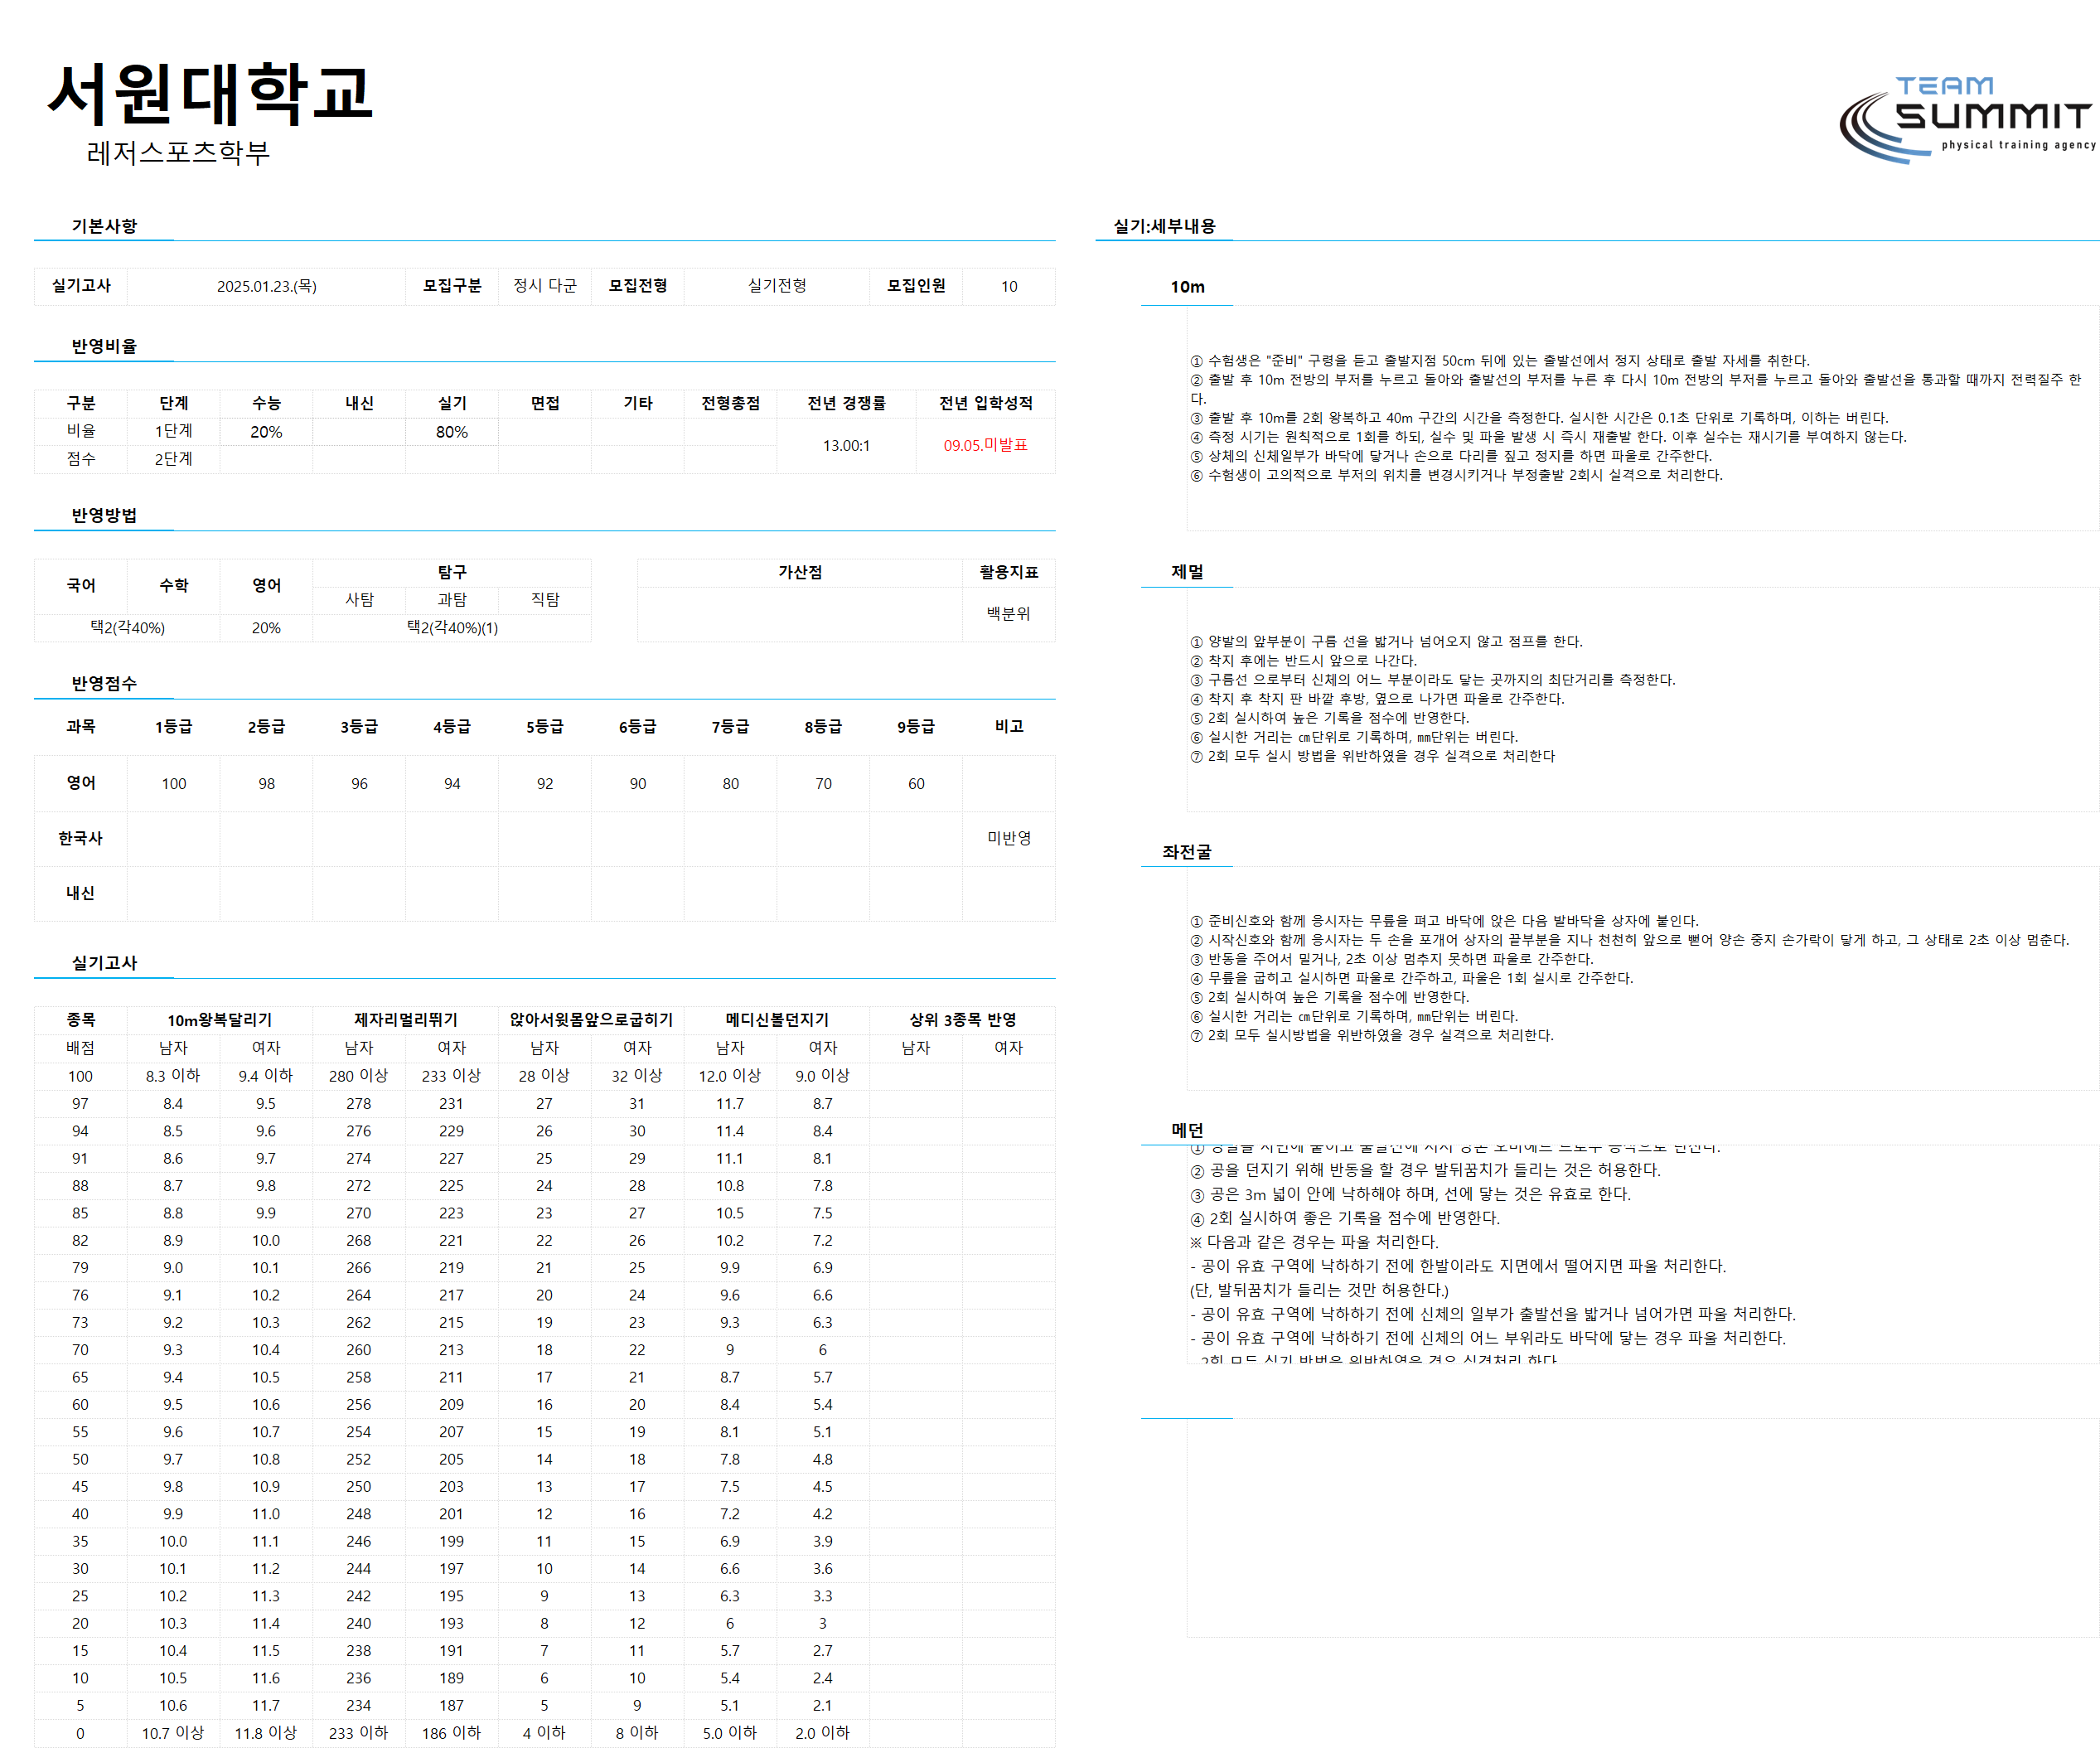Image resolution: width=2100 pixels, height=1748 pixels.
Task: Click the 수능 20% ratio cell
Action: pos(266,432)
